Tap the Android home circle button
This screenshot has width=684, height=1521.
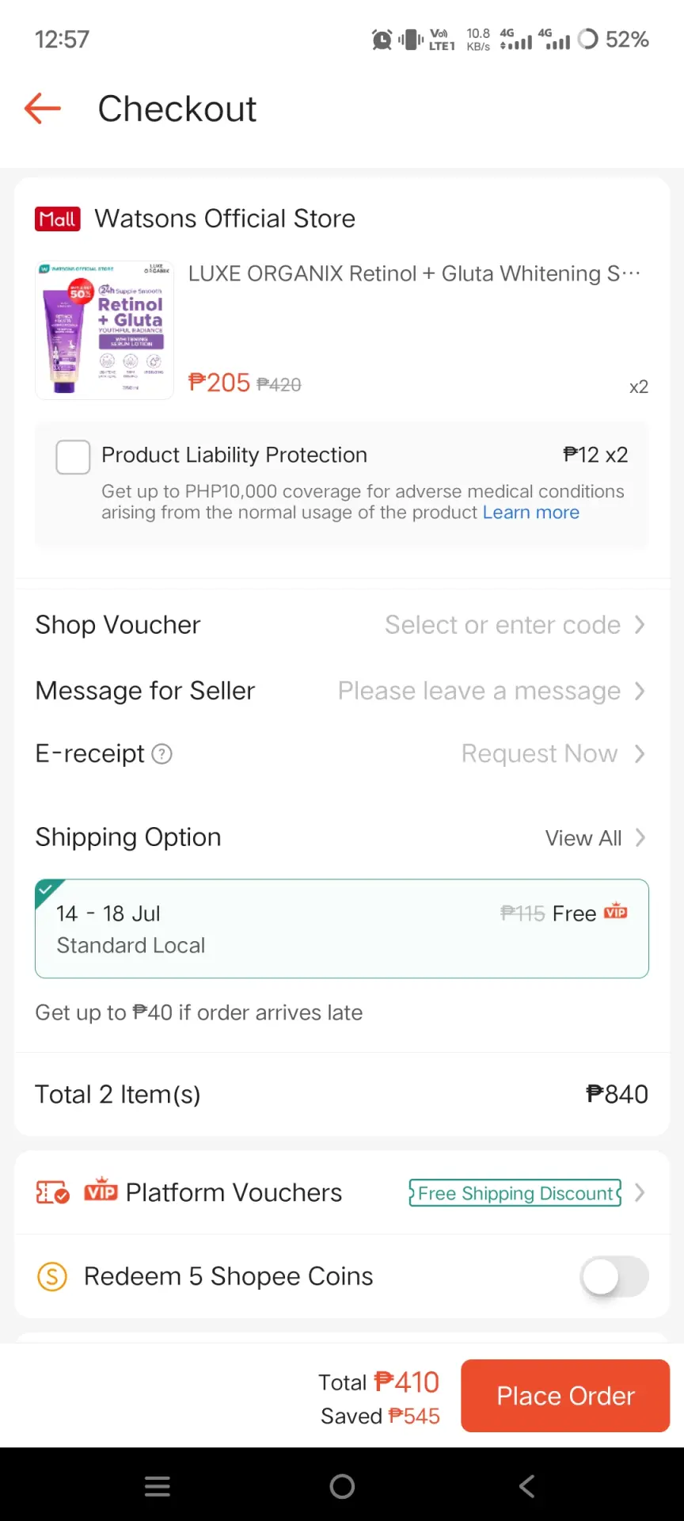342,1486
